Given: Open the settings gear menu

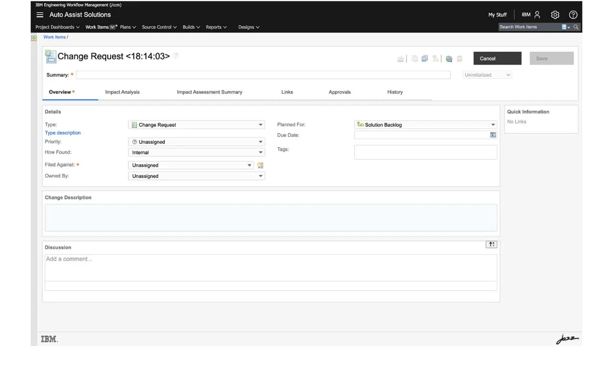Looking at the screenshot, I should [555, 15].
